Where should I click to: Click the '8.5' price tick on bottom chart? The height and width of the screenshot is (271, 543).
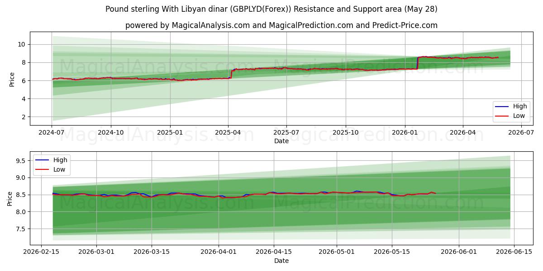click(x=20, y=195)
